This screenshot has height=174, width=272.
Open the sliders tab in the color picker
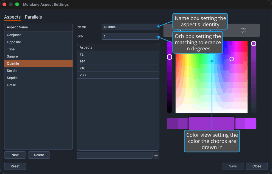(243, 30)
